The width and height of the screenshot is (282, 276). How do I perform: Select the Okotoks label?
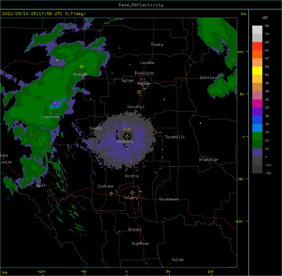pyautogui.click(x=135, y=229)
